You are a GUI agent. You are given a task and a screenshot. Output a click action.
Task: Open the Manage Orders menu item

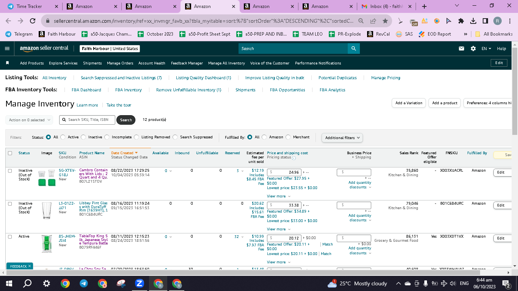click(x=120, y=63)
